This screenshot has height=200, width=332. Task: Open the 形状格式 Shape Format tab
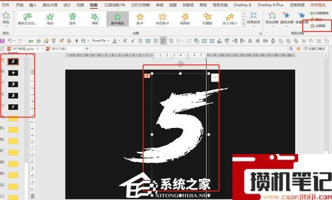pyautogui.click(x=318, y=4)
